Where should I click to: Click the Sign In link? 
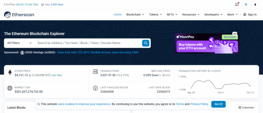coord(250,15)
